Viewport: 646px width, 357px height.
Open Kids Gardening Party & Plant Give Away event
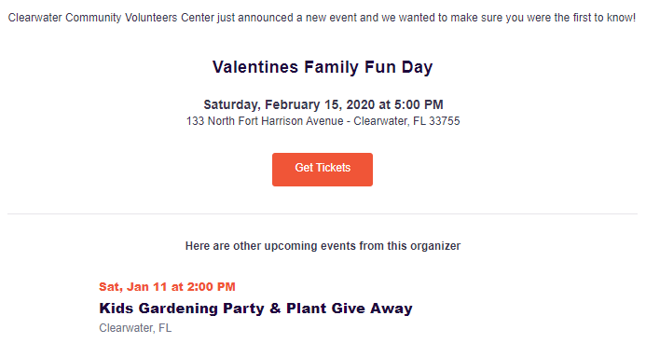click(255, 309)
